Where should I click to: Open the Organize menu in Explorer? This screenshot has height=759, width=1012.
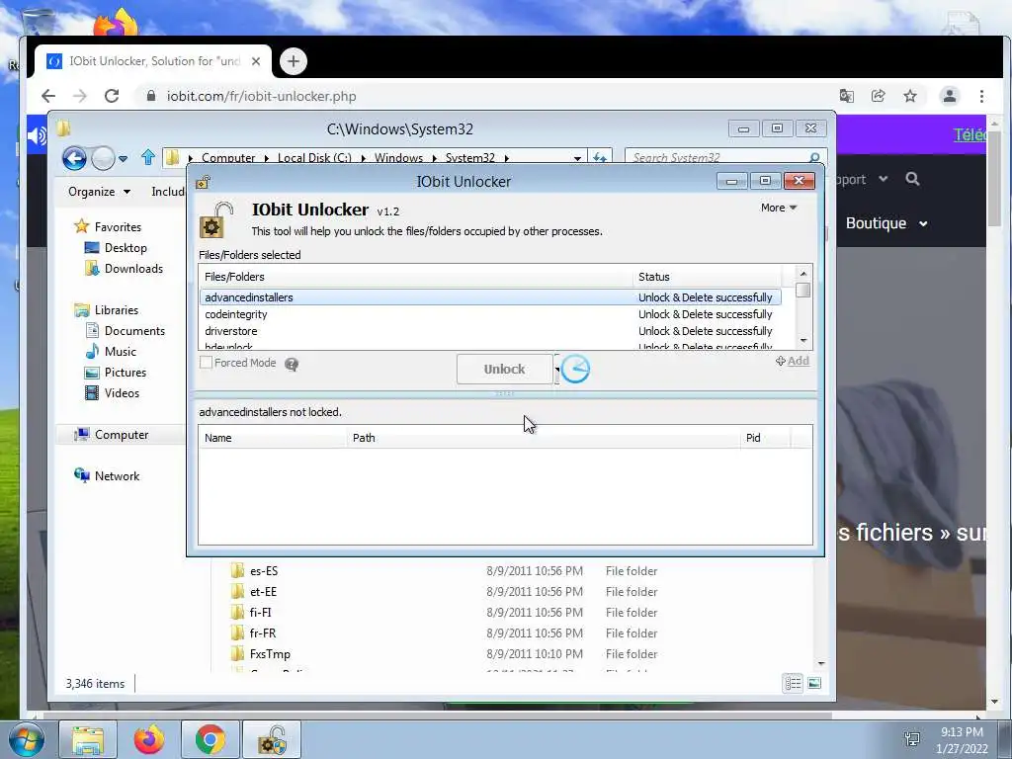point(100,192)
